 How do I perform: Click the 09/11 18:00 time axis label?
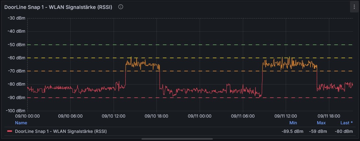tap(329, 116)
